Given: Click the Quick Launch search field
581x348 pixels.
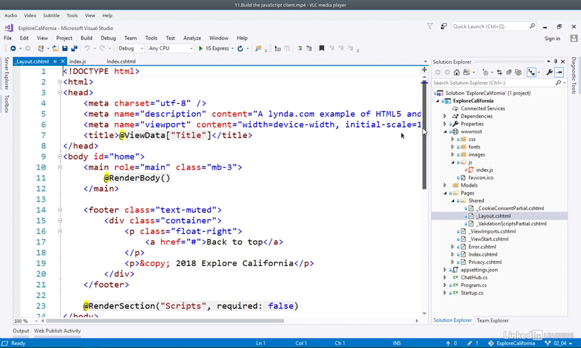Looking at the screenshot, I should point(493,26).
